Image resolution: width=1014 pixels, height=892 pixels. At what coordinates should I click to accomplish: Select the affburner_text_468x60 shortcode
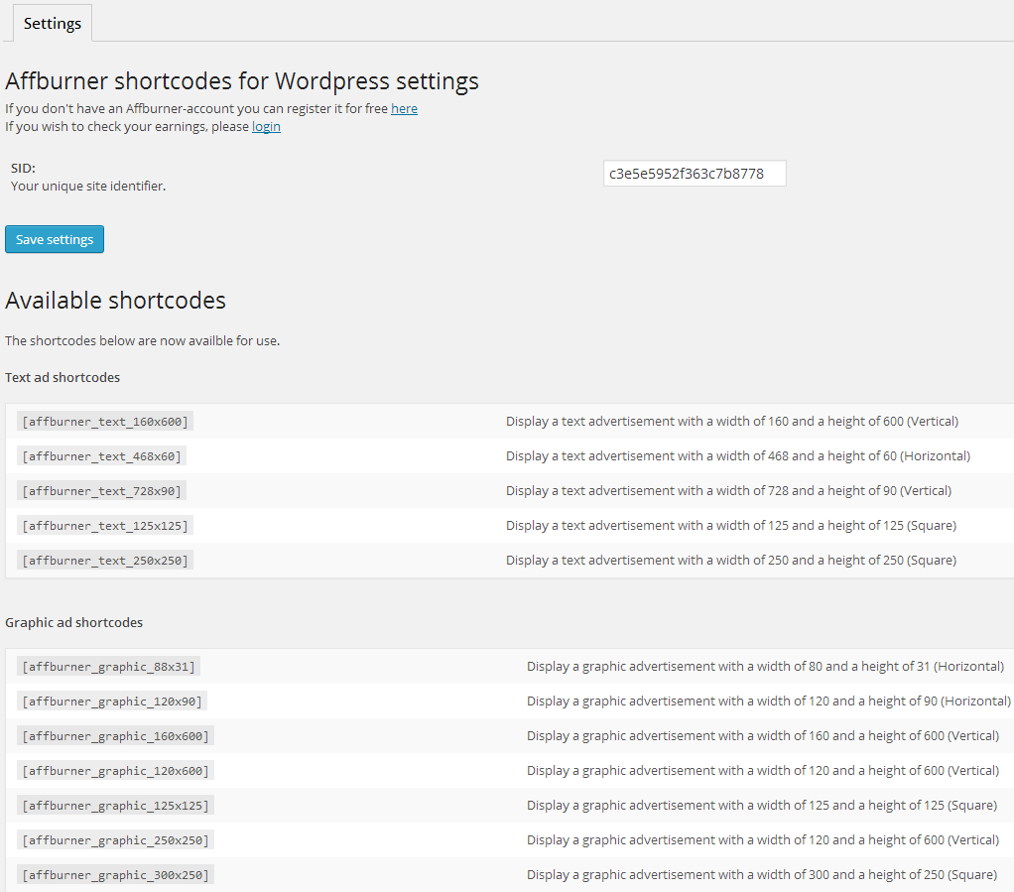(101, 456)
